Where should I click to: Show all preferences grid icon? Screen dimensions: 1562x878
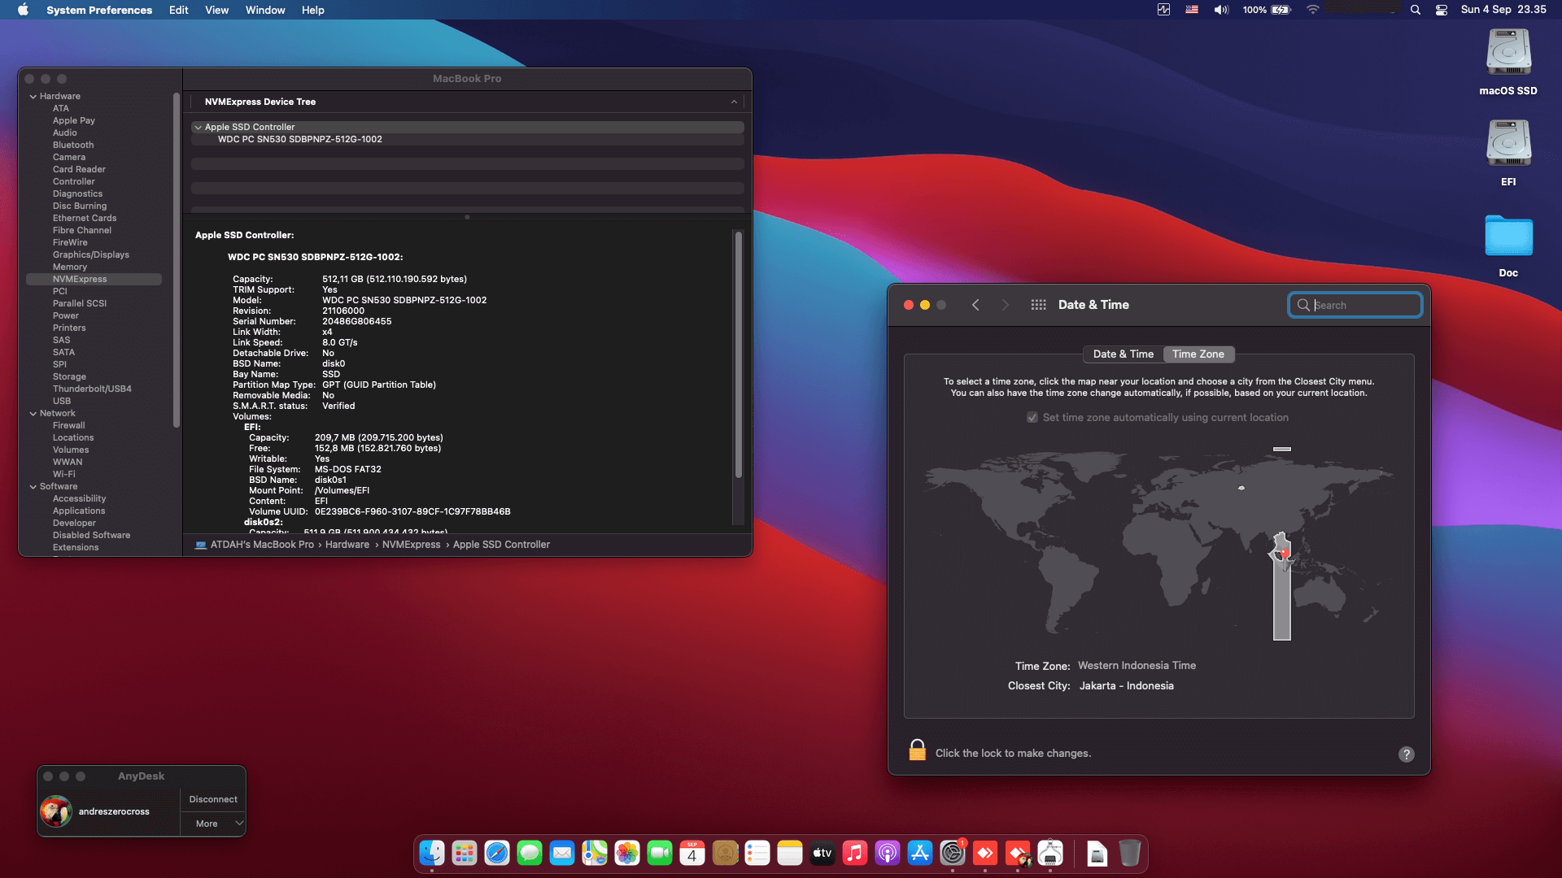(x=1038, y=305)
